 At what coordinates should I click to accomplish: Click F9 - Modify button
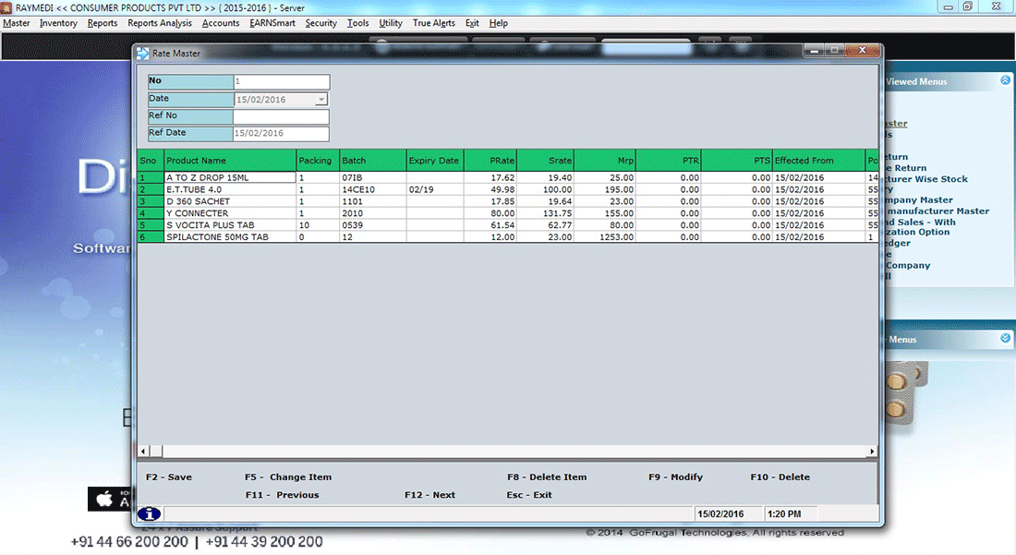pos(675,477)
